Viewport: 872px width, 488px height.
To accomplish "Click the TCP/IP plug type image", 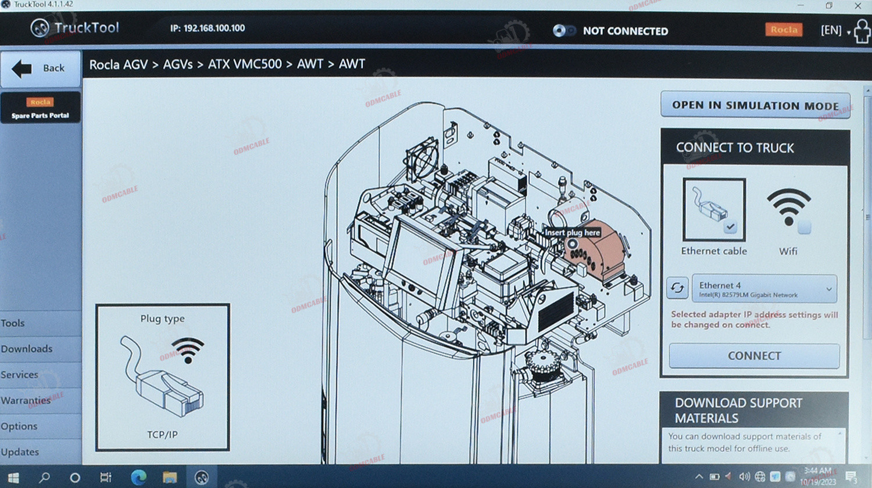I will pyautogui.click(x=162, y=377).
